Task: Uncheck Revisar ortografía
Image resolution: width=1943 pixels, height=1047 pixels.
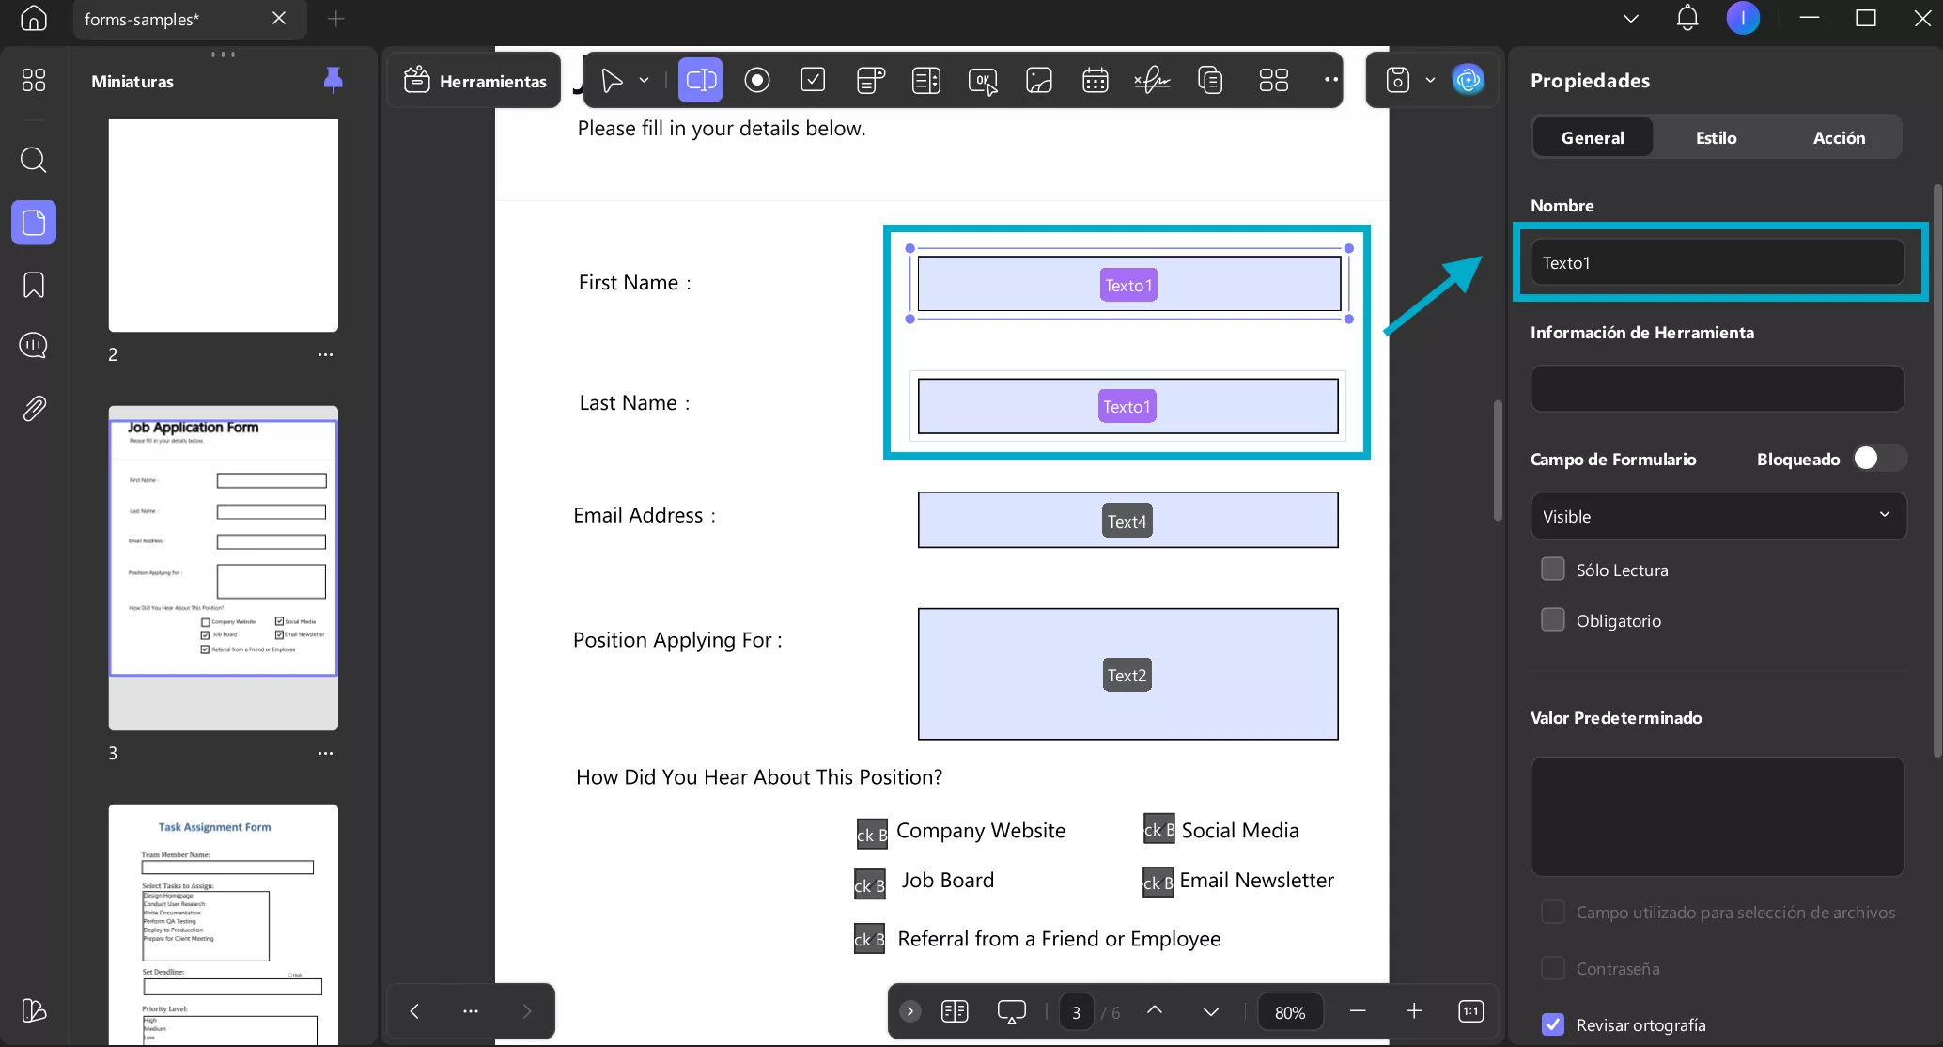Action: pos(1553,1024)
